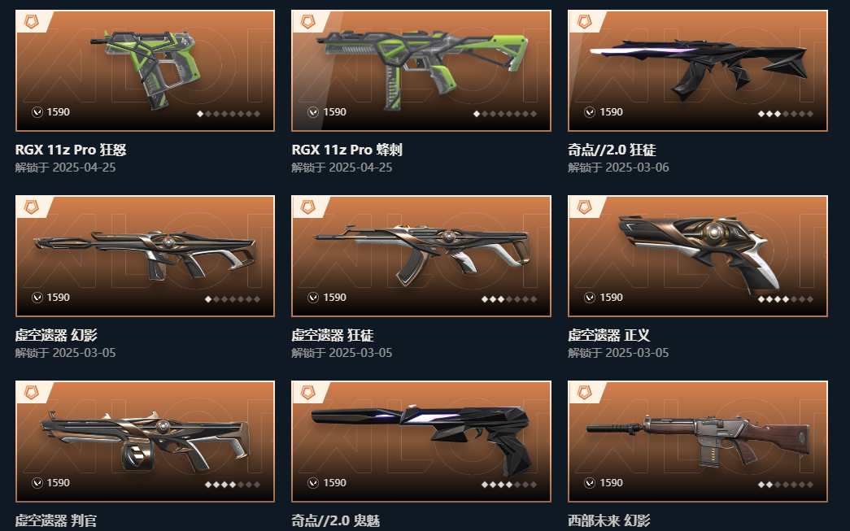The image size is (850, 531).
Task: Click the 奇点//2.0 鬼魅 title text
Action: click(336, 520)
